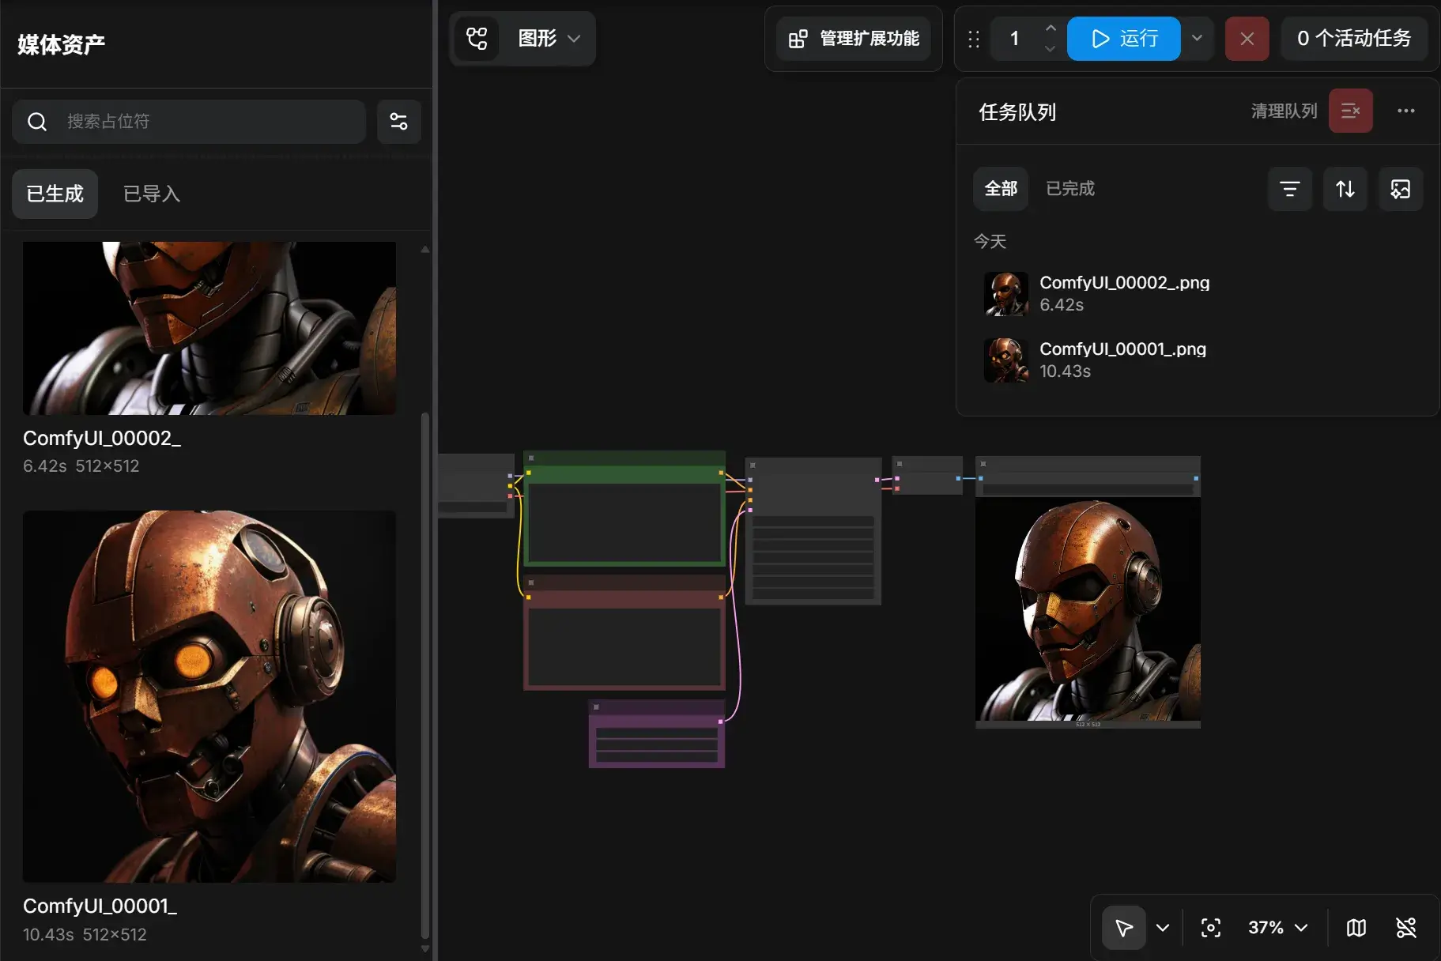Clear queue with red list icon
The image size is (1441, 961).
pyautogui.click(x=1350, y=111)
